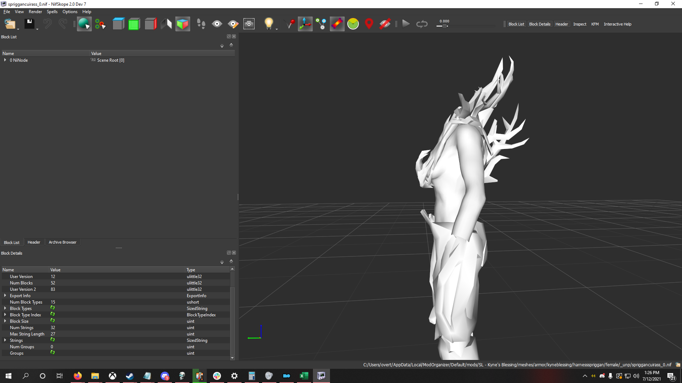Click the Interactive Help button

click(x=617, y=24)
